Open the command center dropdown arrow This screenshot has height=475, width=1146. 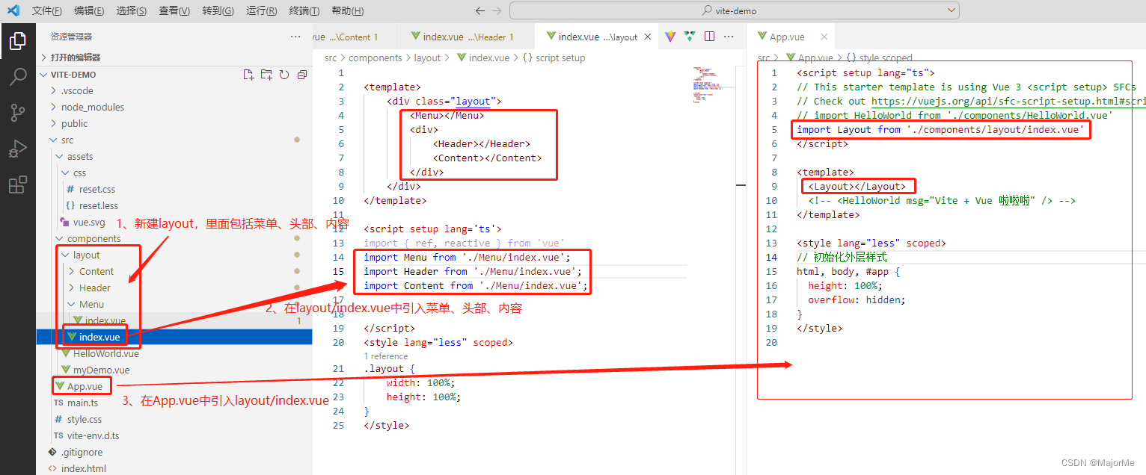pos(952,10)
